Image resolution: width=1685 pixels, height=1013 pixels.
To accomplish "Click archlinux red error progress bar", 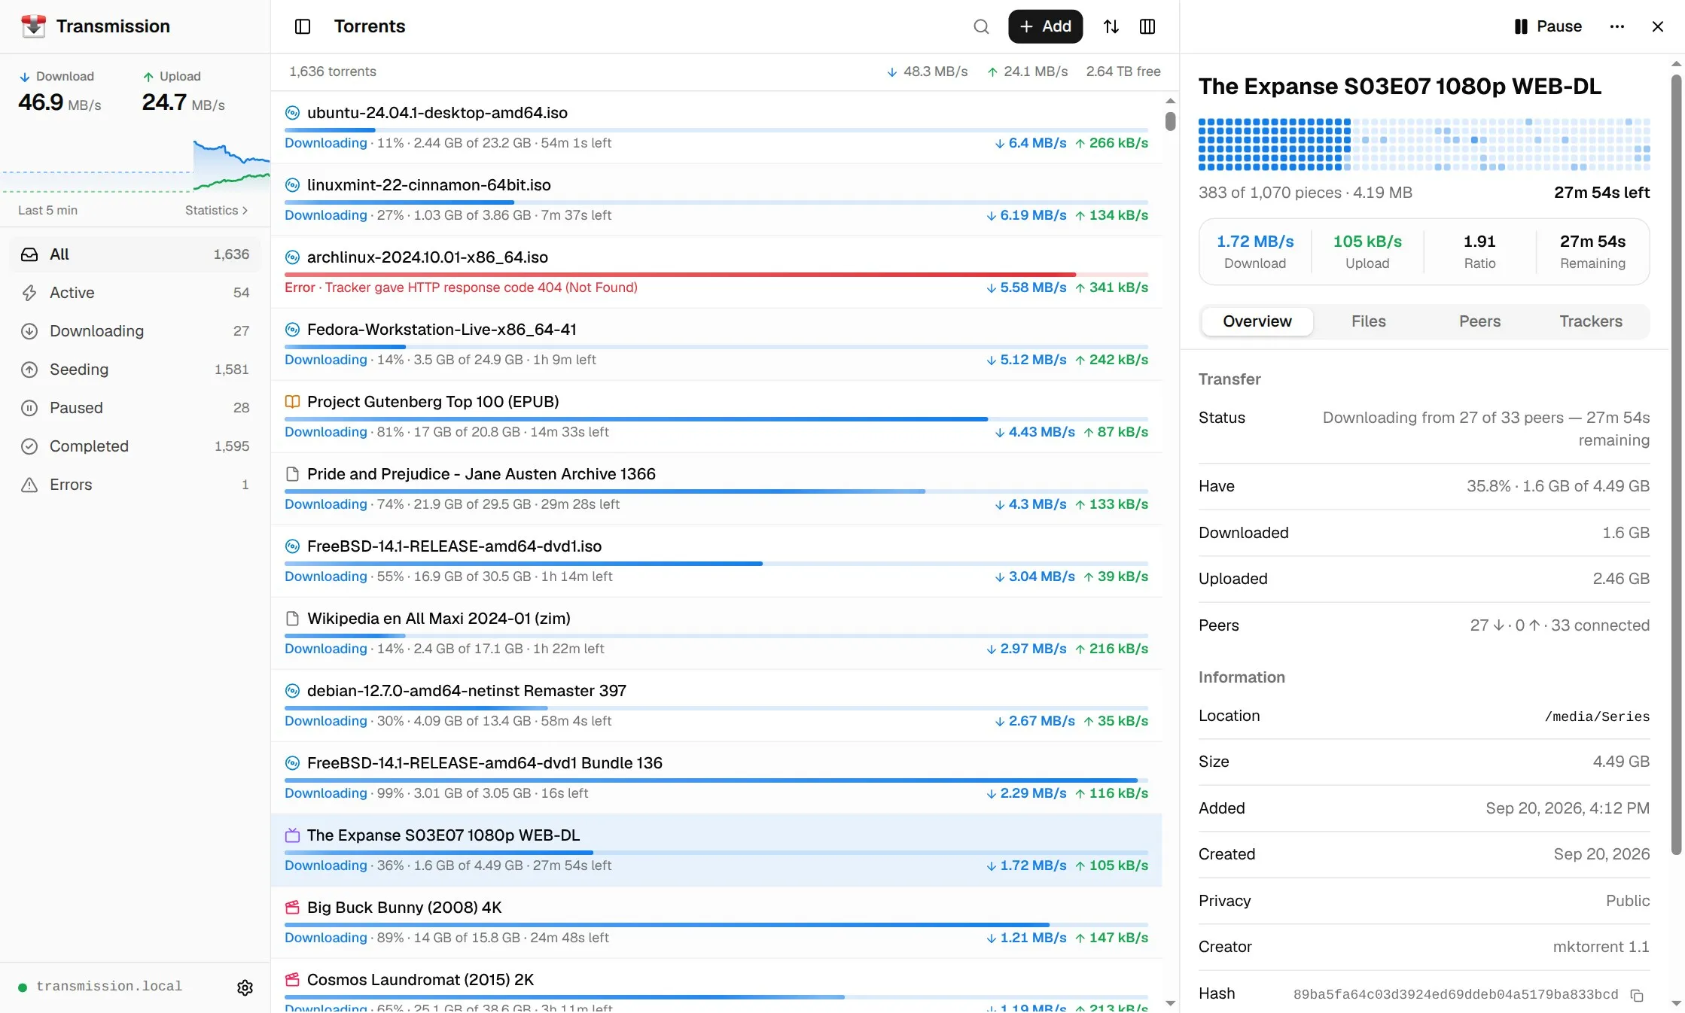I will pos(716,275).
